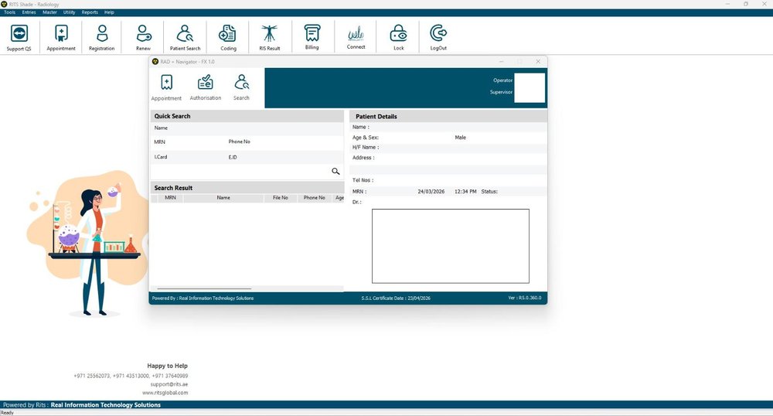Lock the application
This screenshot has width=773, height=416.
(398, 37)
